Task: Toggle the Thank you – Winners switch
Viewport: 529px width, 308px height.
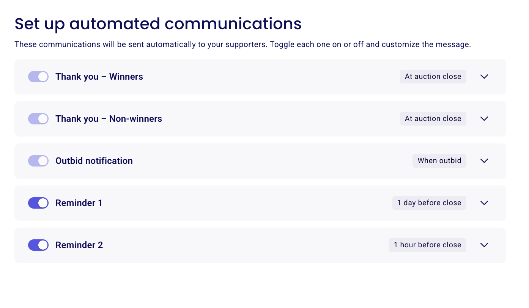Action: [38, 77]
